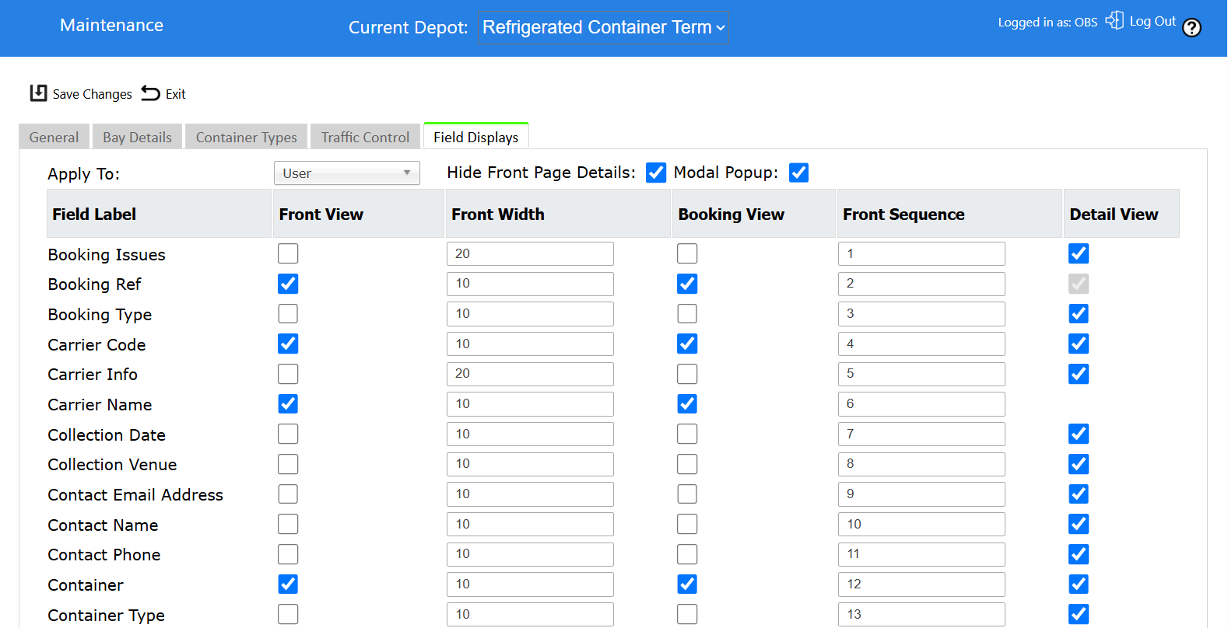Open the Traffic Control tab

365,137
